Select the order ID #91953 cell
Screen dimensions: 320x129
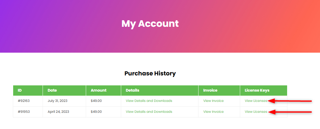tap(23, 112)
